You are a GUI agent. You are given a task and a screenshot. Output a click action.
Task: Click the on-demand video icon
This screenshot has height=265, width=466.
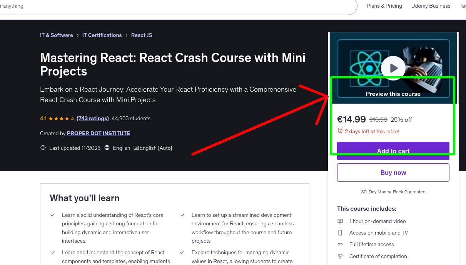point(340,221)
